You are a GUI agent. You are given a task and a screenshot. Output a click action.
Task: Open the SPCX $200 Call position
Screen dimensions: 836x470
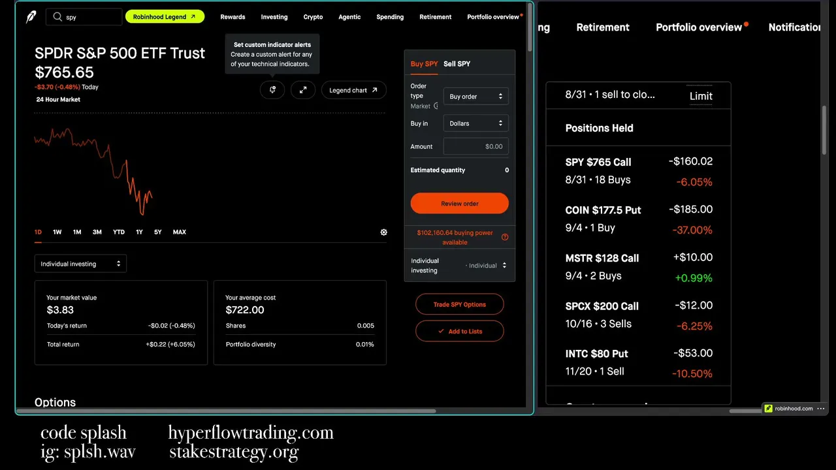click(x=638, y=315)
